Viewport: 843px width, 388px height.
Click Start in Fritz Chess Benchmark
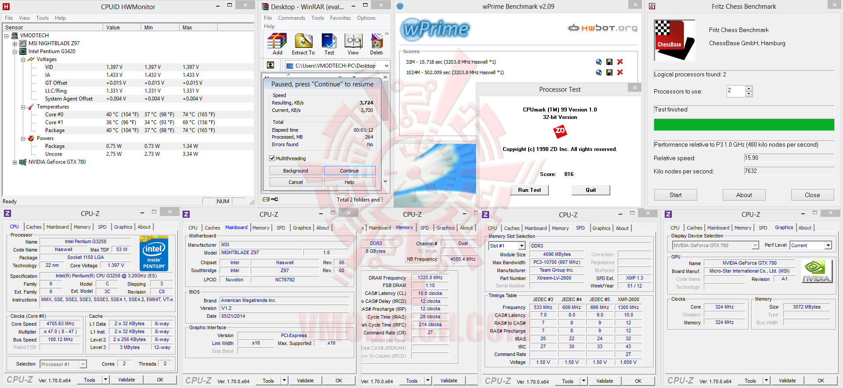click(675, 195)
